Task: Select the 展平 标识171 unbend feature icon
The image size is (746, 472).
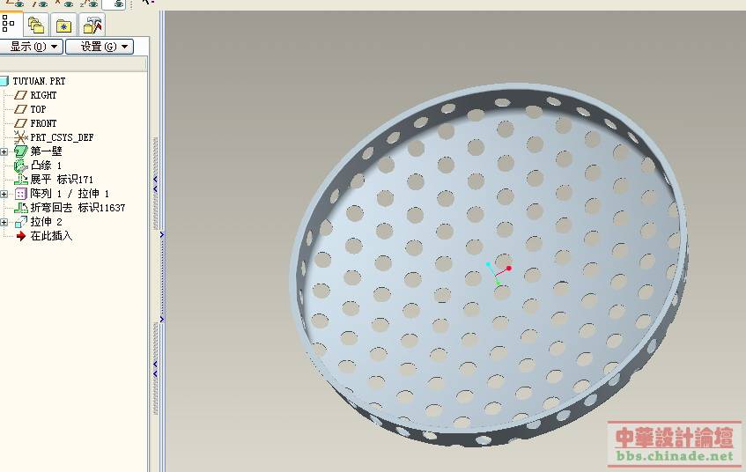Action: click(20, 180)
